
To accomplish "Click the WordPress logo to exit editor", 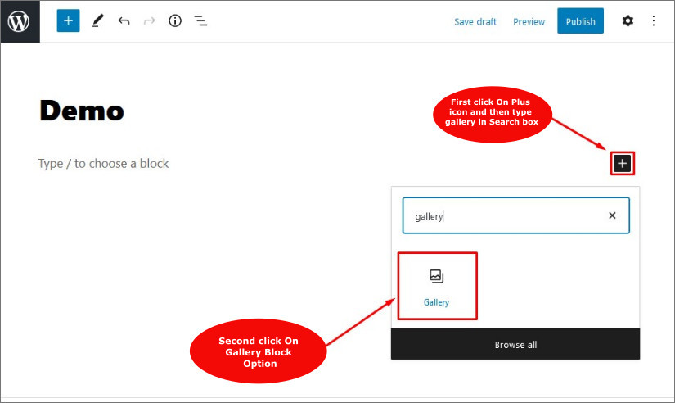I will 19,21.
